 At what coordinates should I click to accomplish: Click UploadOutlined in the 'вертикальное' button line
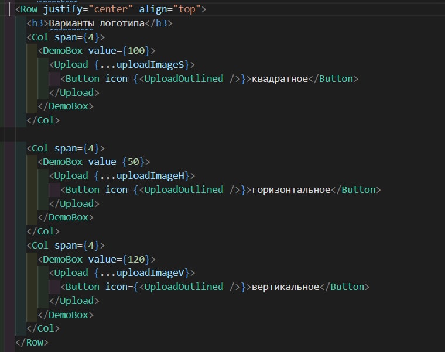click(x=184, y=287)
